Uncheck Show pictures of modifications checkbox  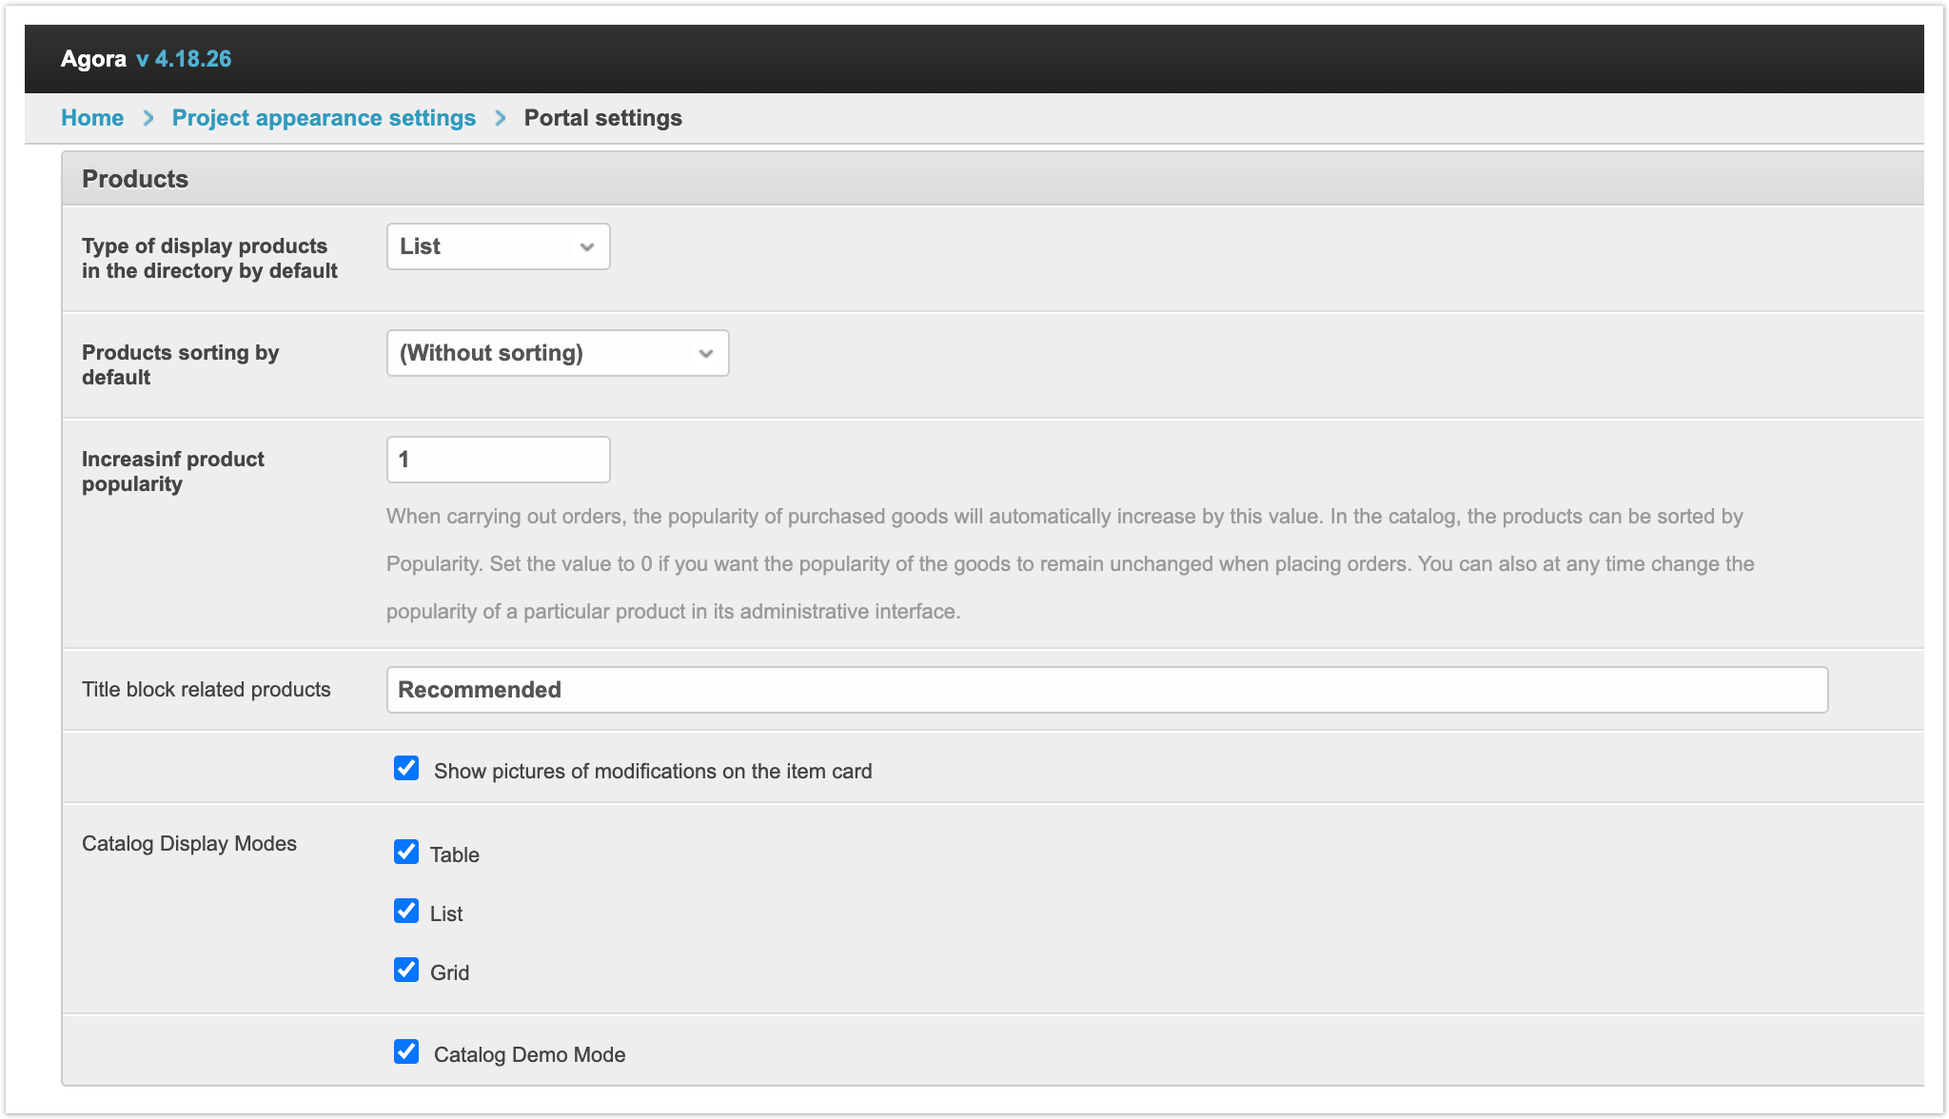(x=406, y=769)
